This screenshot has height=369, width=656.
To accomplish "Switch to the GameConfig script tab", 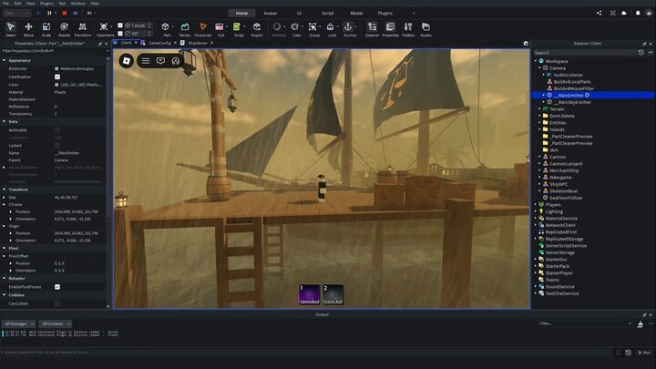I will pos(159,43).
